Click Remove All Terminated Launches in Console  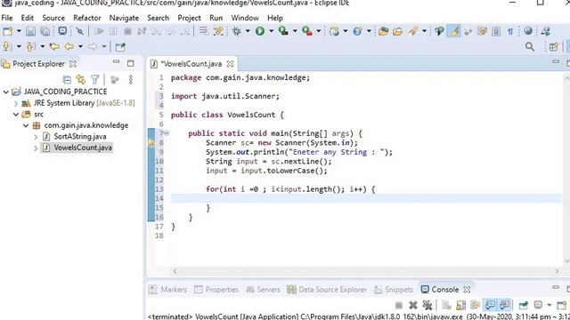(427, 305)
